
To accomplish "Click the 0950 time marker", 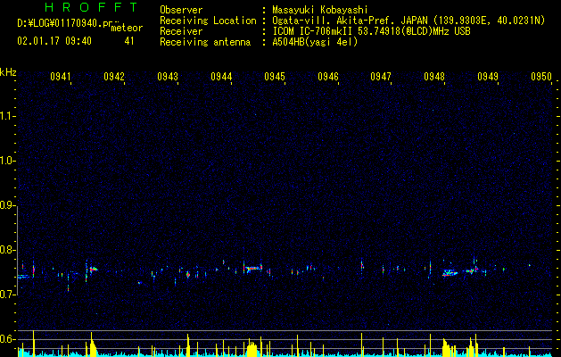I will (541, 77).
